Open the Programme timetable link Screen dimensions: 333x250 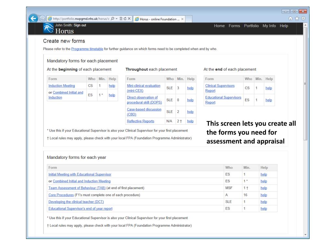tap(87, 49)
